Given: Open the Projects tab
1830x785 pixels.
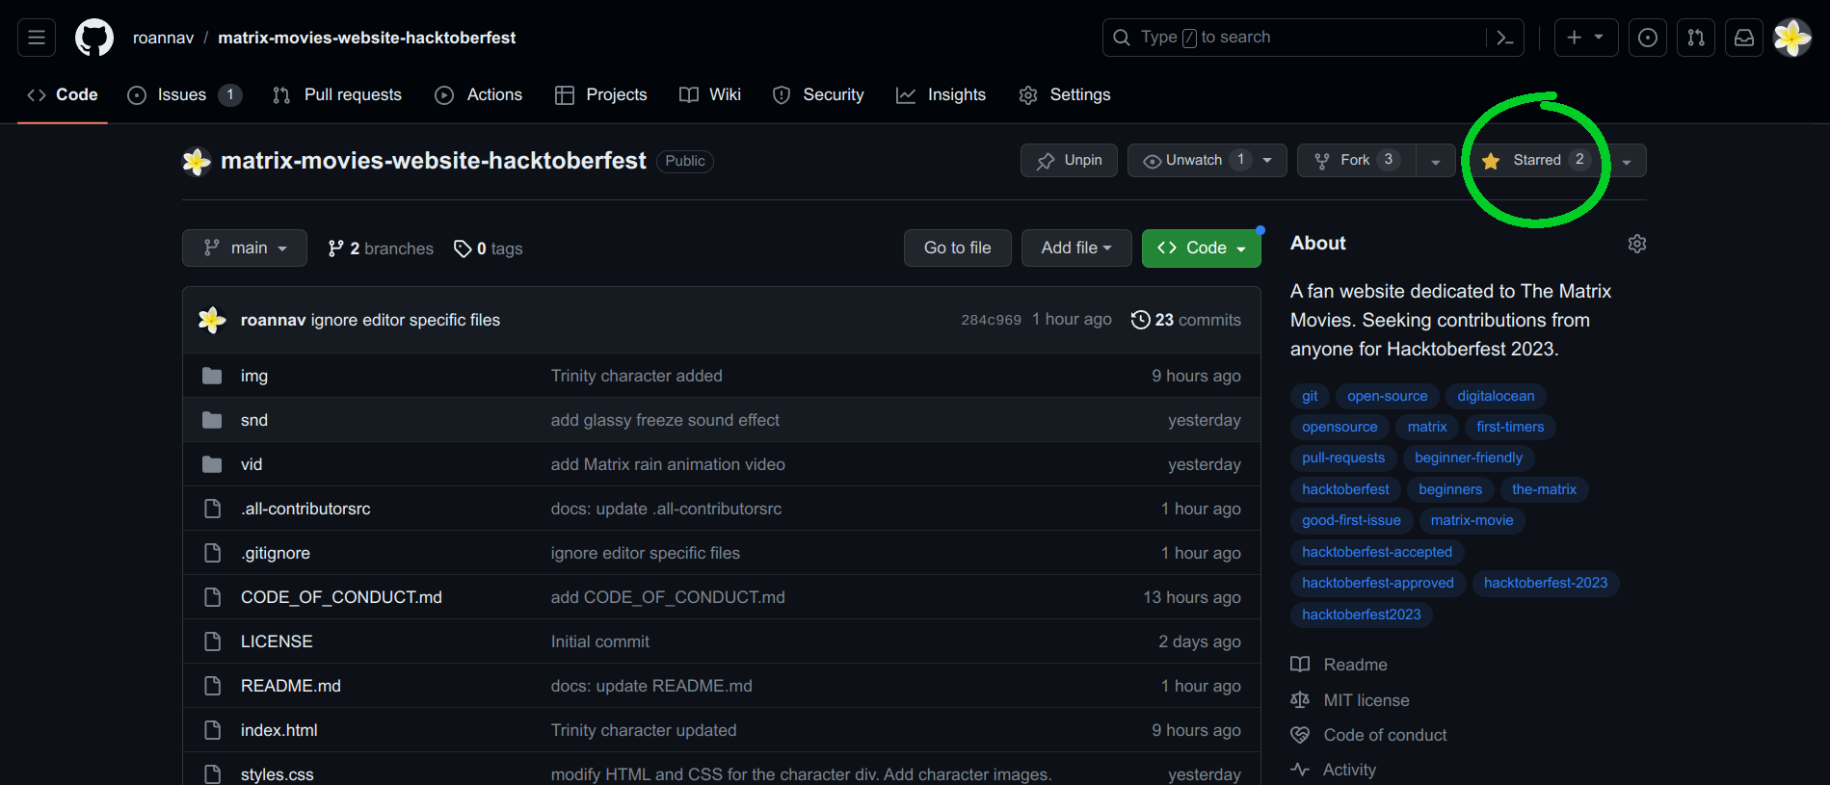Looking at the screenshot, I should pos(601,94).
